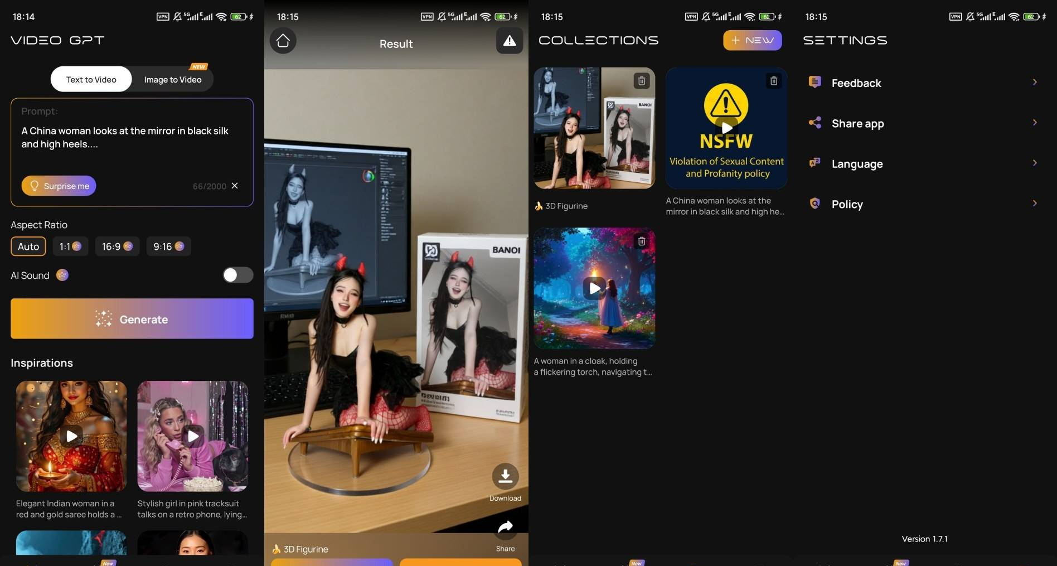Image resolution: width=1057 pixels, height=566 pixels.
Task: Tap the Generate button
Action: pyautogui.click(x=132, y=318)
